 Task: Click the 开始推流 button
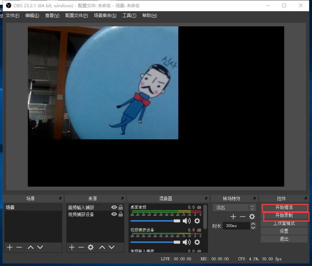tap(284, 208)
